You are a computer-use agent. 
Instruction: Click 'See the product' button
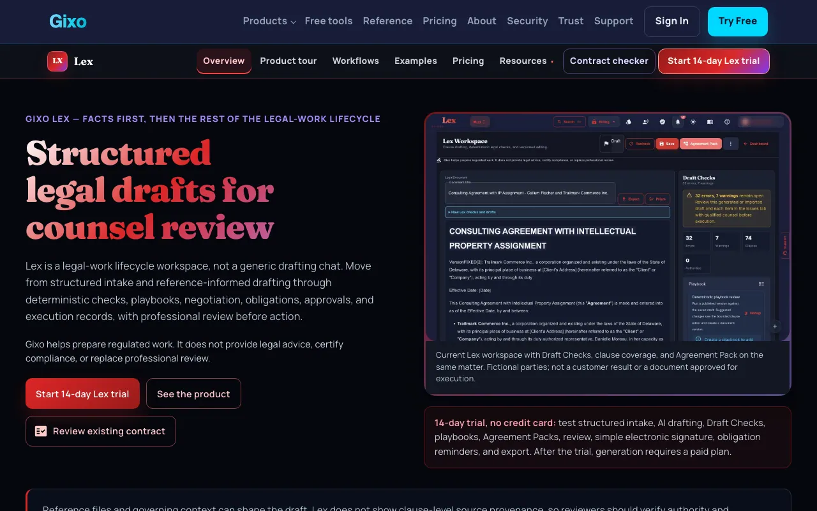(193, 393)
